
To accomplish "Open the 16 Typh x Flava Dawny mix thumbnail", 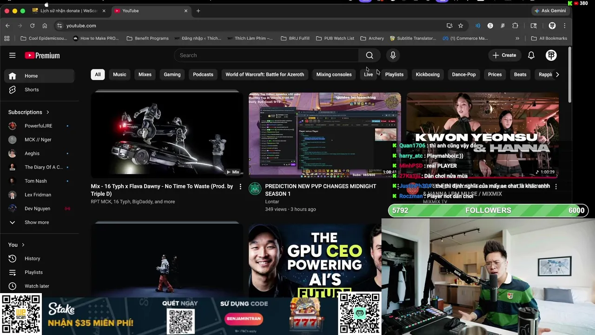I will tap(167, 135).
